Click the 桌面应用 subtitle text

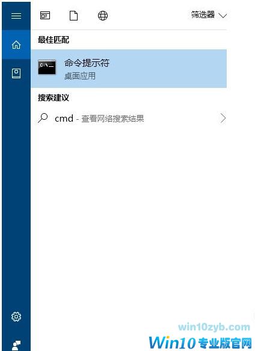click(x=80, y=76)
